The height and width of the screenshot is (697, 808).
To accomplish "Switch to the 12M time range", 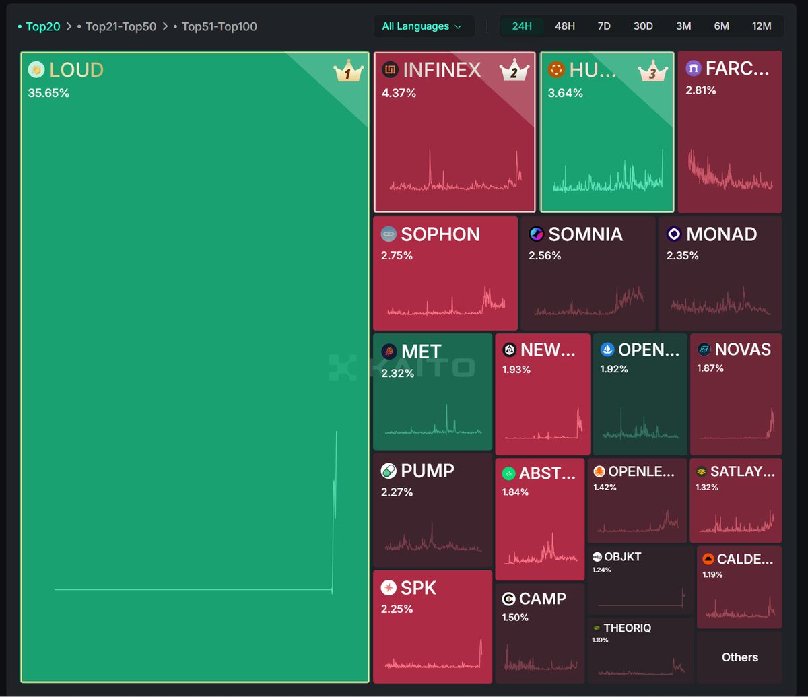I will (x=762, y=26).
